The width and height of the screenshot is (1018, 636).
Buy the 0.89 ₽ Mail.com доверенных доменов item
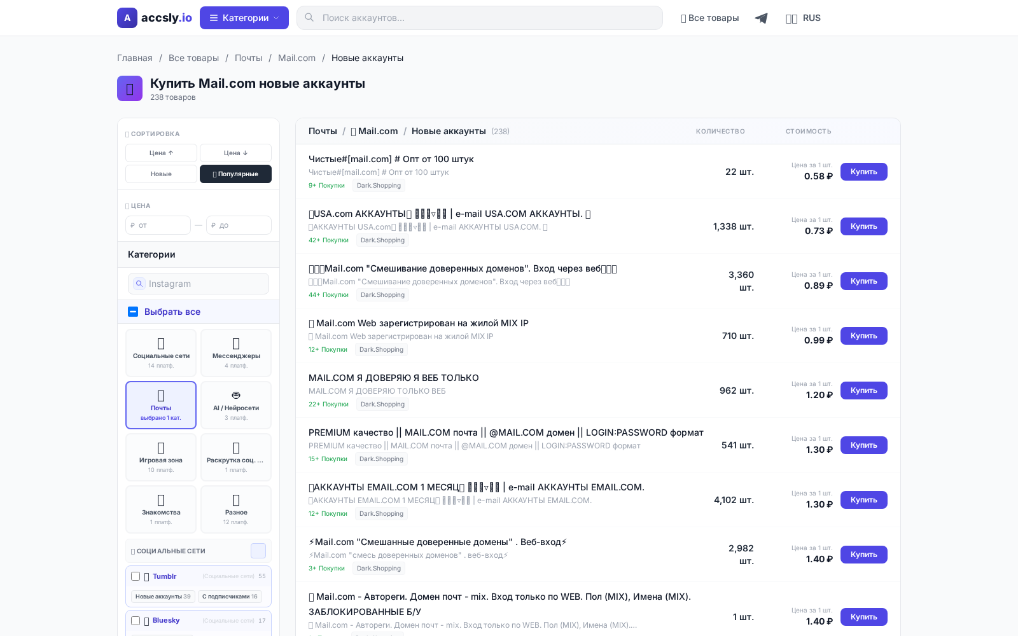click(863, 281)
